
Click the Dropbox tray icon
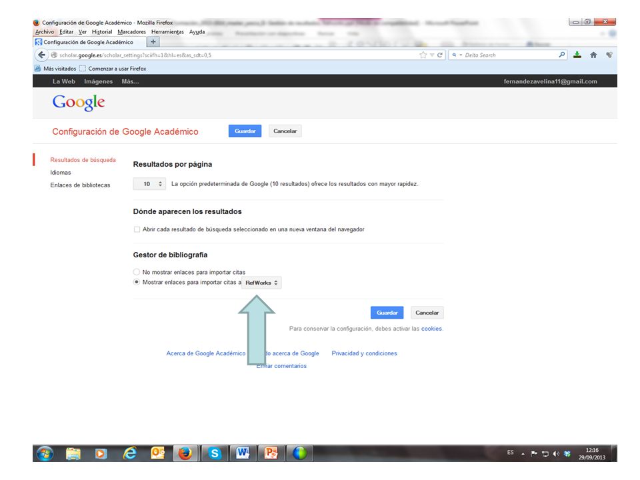[567, 453]
